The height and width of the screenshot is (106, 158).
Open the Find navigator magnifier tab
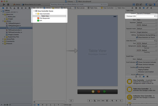point(11,8)
